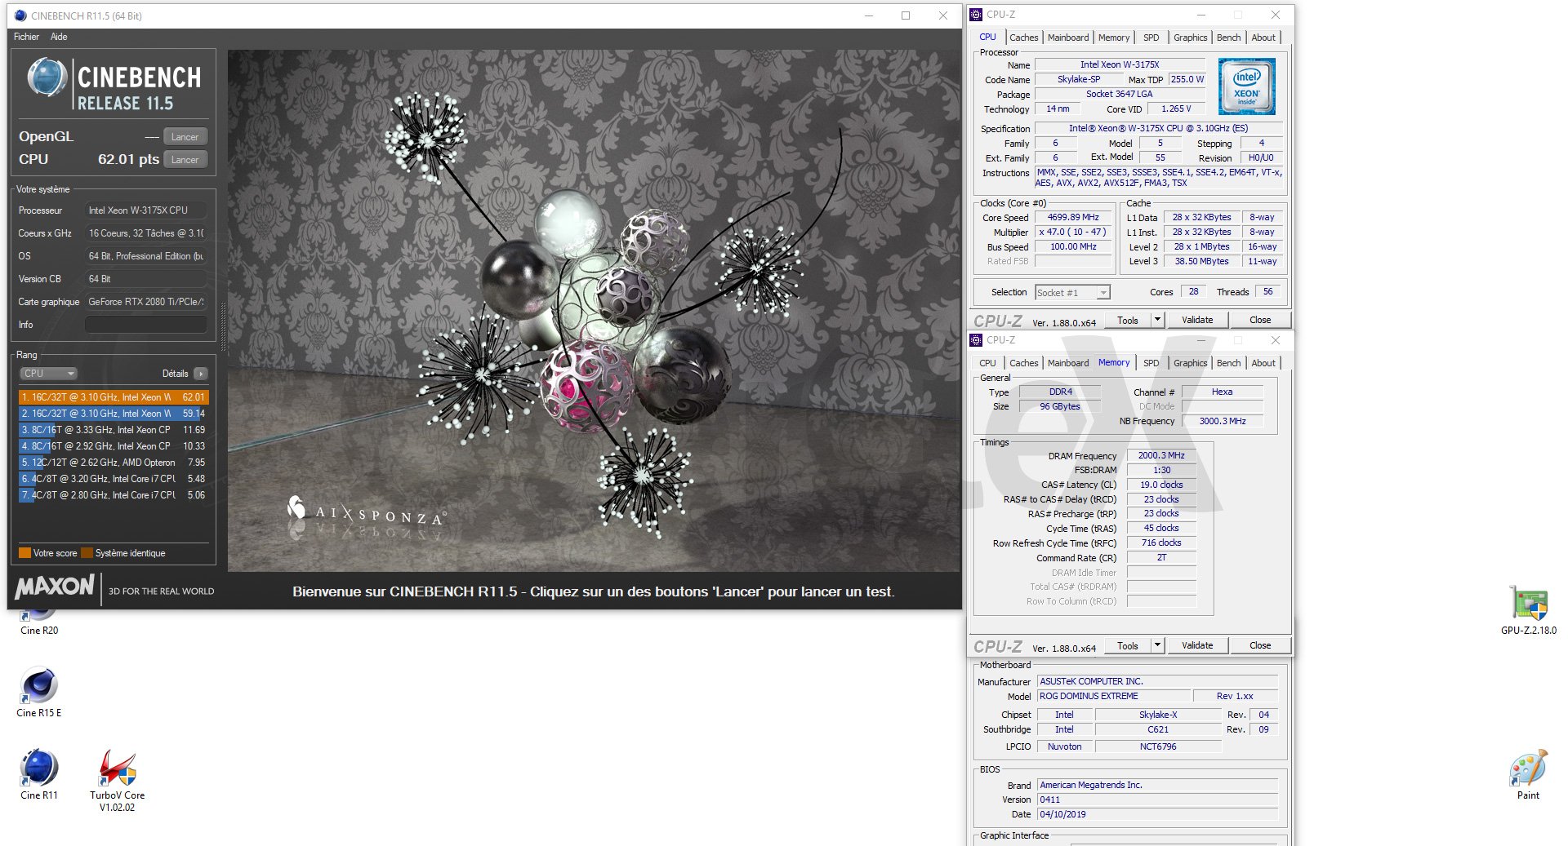Click the Système identique legend swatch
The height and width of the screenshot is (846, 1568).
87,553
